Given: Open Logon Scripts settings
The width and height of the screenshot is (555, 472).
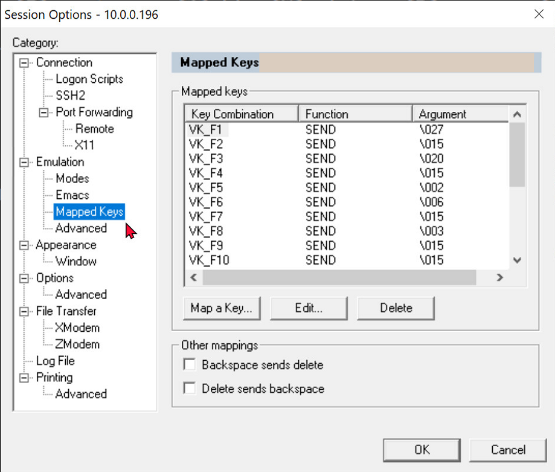Looking at the screenshot, I should (x=89, y=79).
